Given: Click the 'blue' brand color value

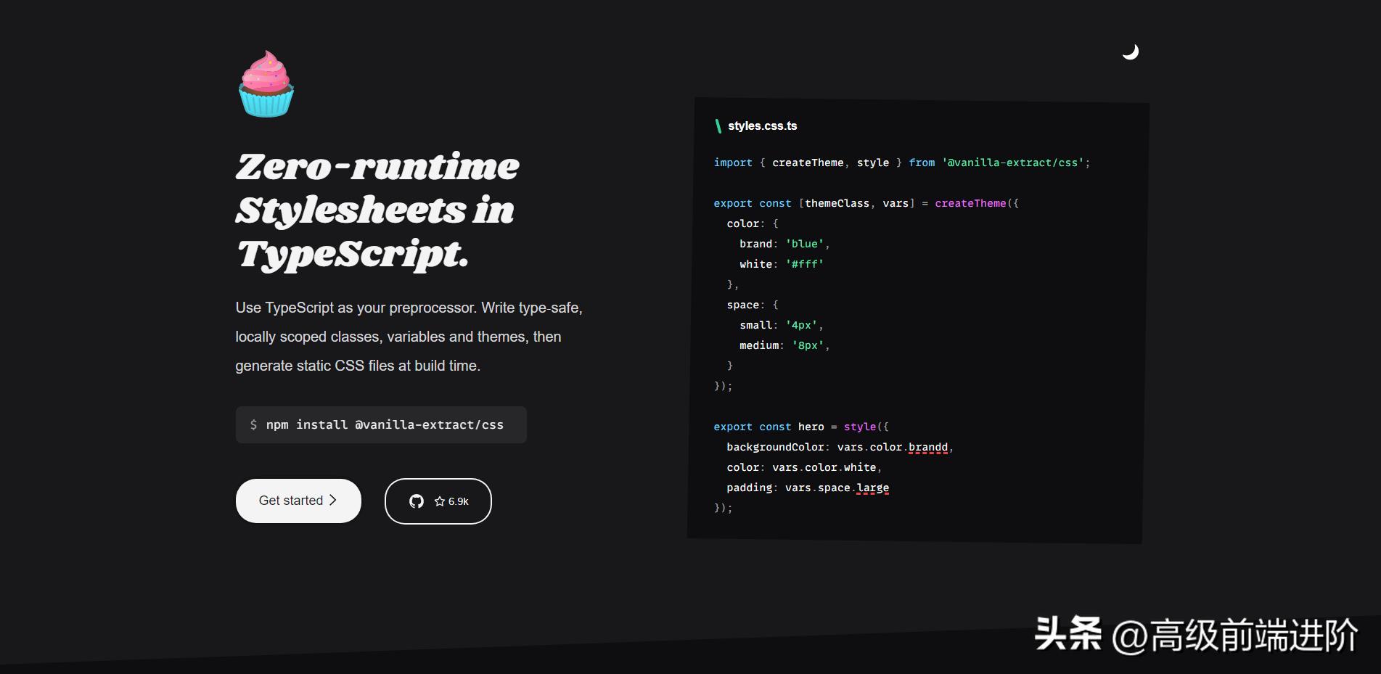Looking at the screenshot, I should [804, 244].
